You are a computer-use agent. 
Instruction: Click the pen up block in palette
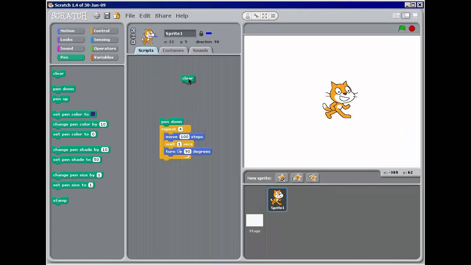(x=61, y=99)
